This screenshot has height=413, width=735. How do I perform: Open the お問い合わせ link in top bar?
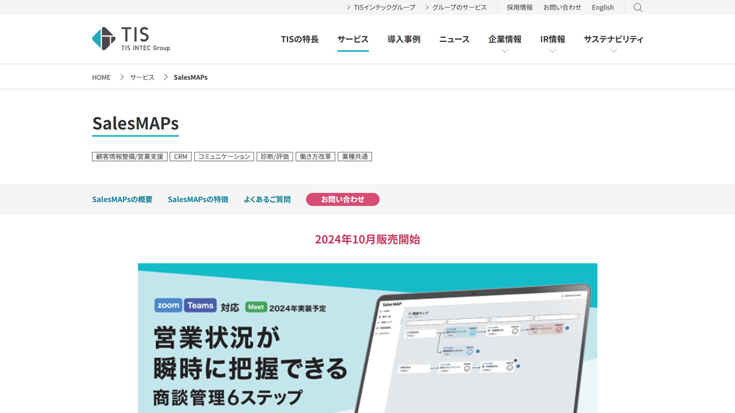click(x=562, y=7)
